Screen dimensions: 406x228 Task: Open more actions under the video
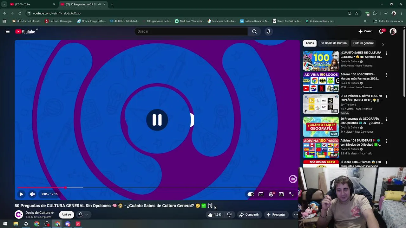(296, 215)
